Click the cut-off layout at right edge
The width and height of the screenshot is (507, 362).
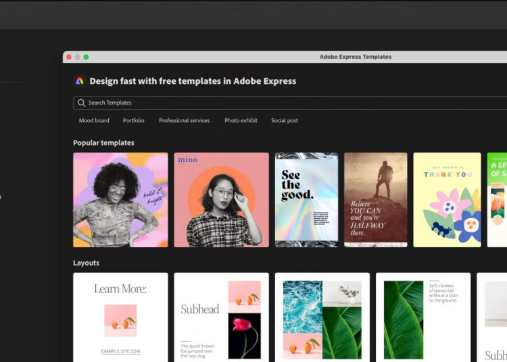click(493, 317)
